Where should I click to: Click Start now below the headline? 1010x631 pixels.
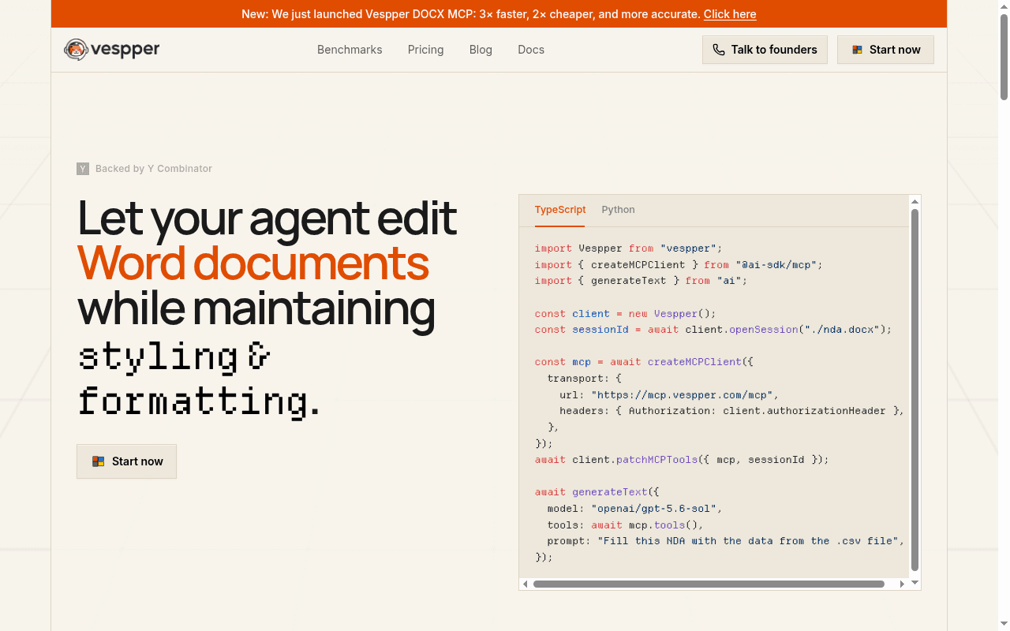pos(126,461)
